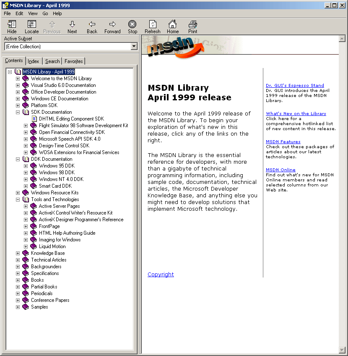This screenshot has width=348, height=356.
Task: Select Microsoft Speech API SDK 4.0
Action: 70,139
